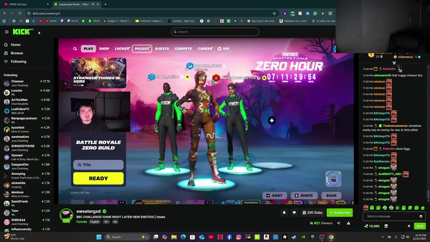Focus the Kick search field

click(215, 32)
